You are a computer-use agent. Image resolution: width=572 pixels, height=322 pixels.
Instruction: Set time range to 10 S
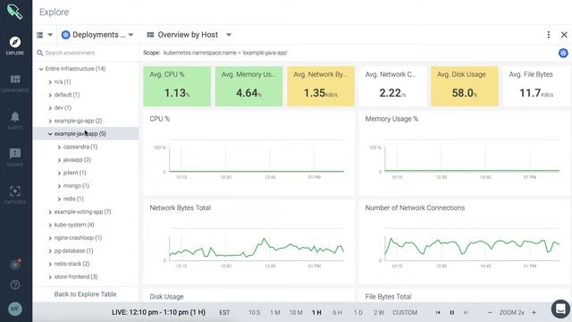(254, 312)
